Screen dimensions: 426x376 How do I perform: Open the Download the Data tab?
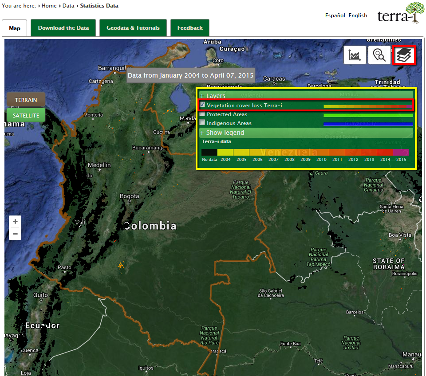(63, 27)
